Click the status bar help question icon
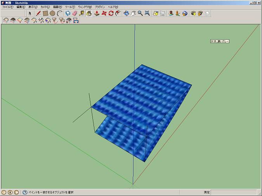Viewport: 262px width, 196px height. pos(25,192)
